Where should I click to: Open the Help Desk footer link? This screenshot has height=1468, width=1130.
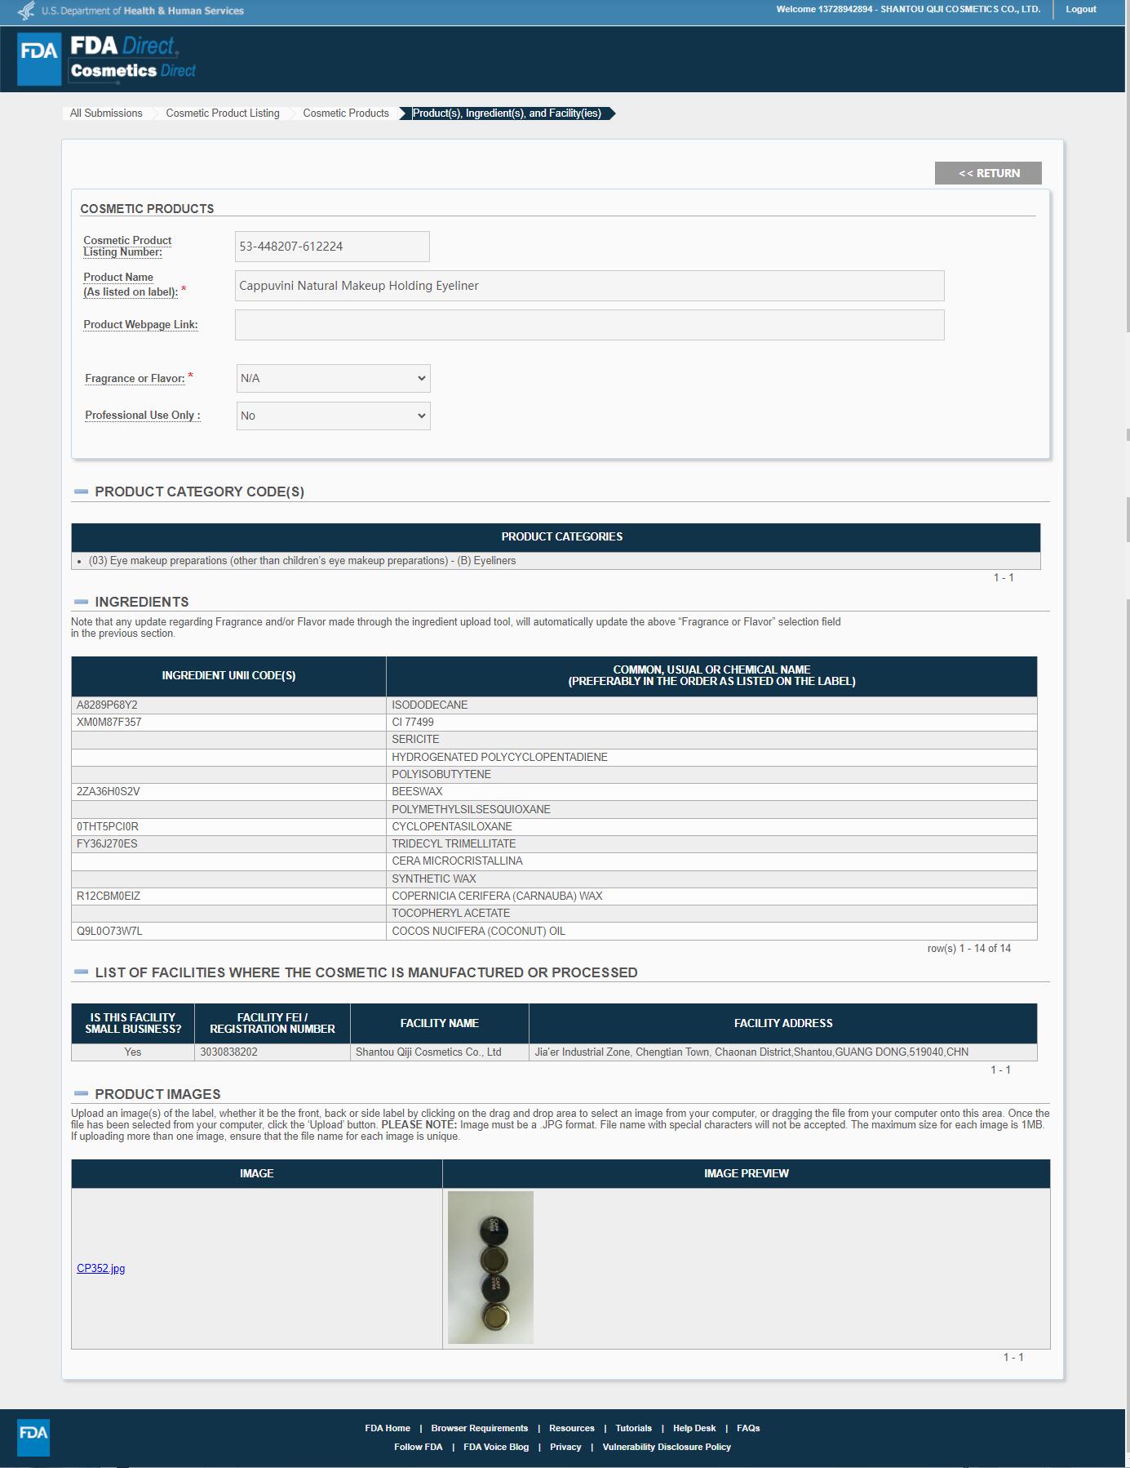tap(694, 1428)
